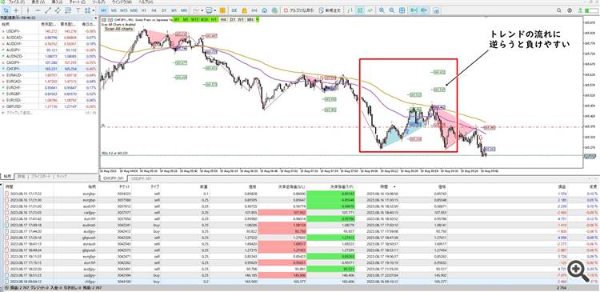The image size is (600, 292).
Task: Select the crosshair tool
Action: [17, 10]
